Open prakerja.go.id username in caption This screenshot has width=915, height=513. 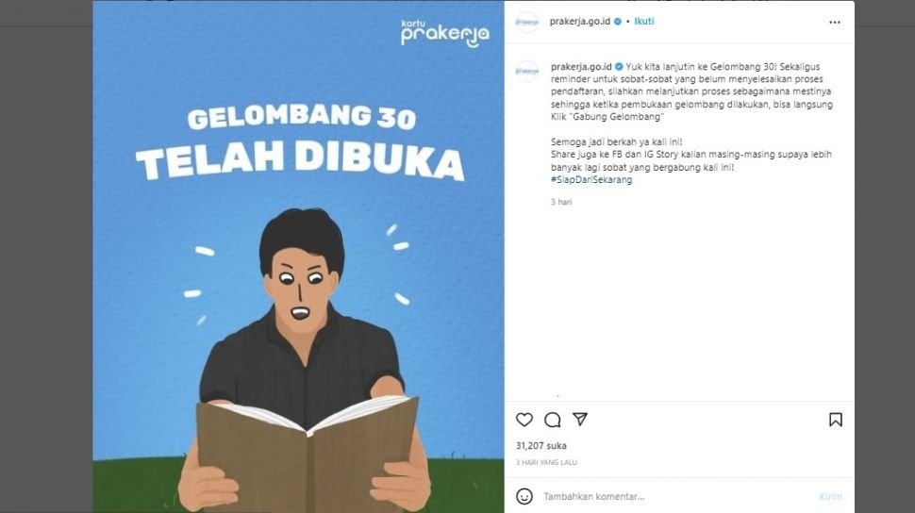[x=581, y=67]
